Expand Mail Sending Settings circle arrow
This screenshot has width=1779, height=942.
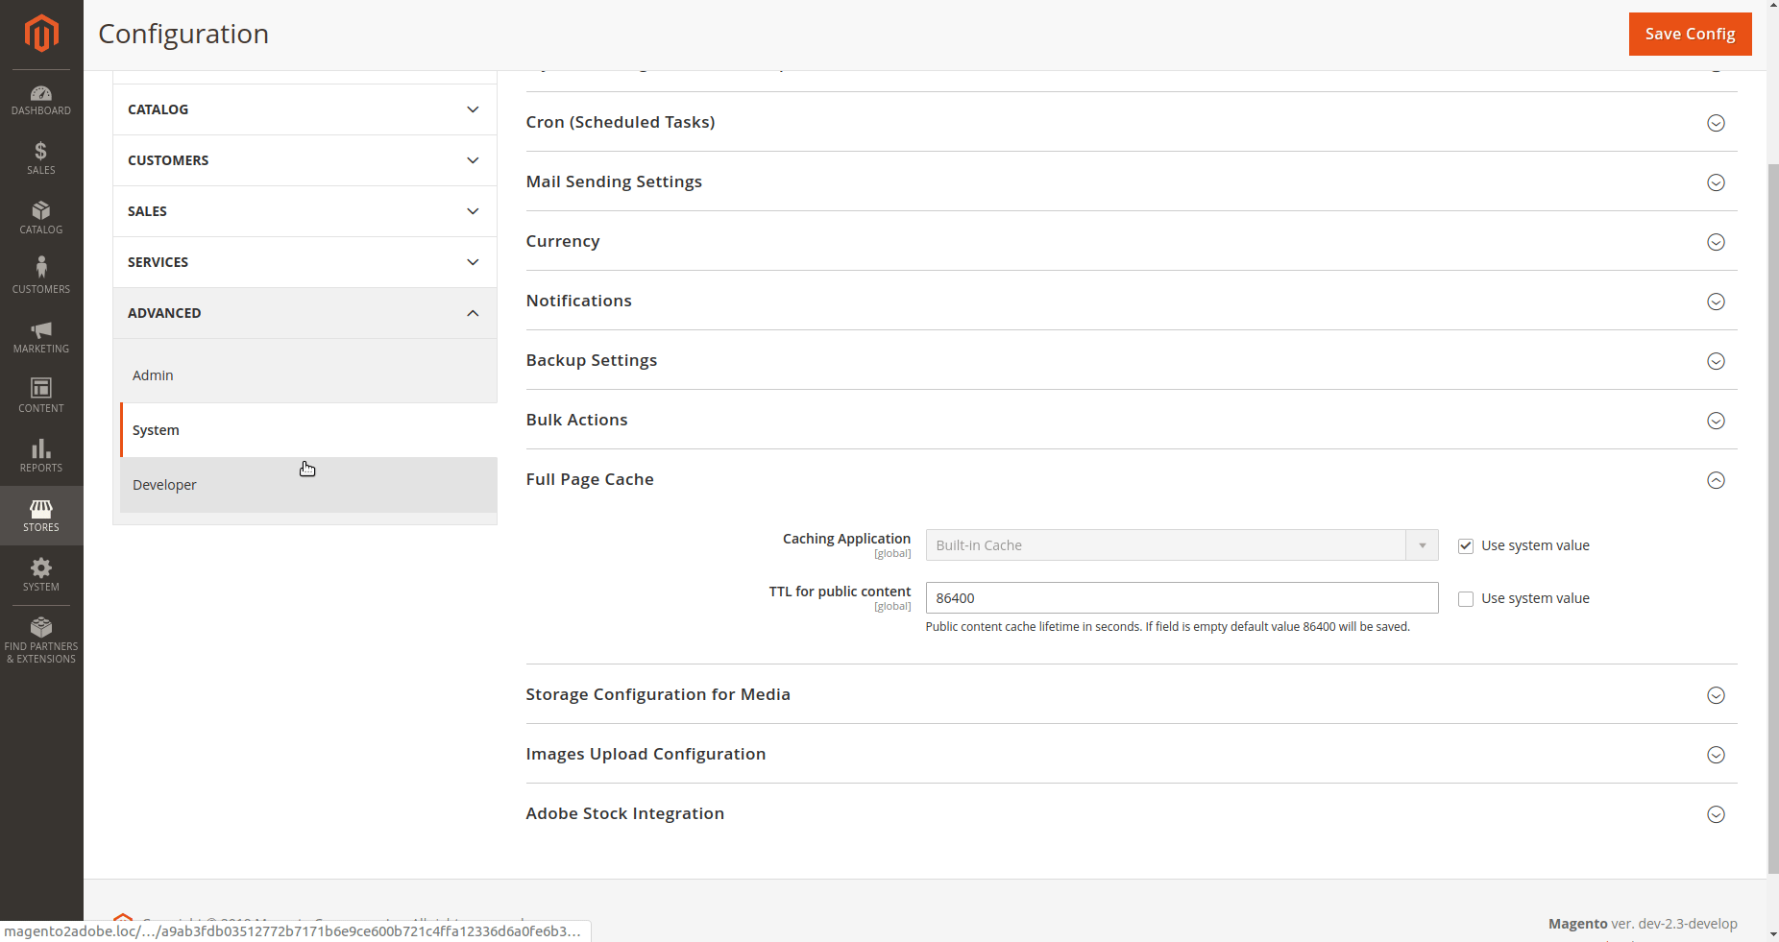click(1716, 182)
